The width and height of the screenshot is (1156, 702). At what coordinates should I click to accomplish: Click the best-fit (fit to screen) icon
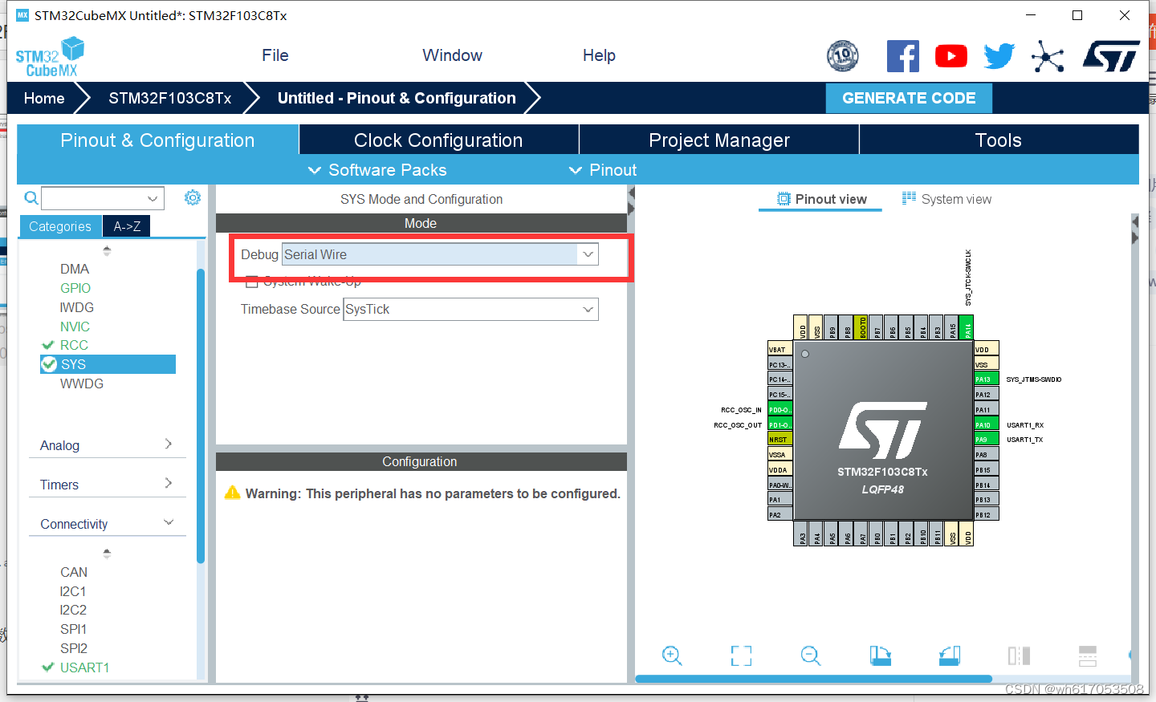pos(741,655)
